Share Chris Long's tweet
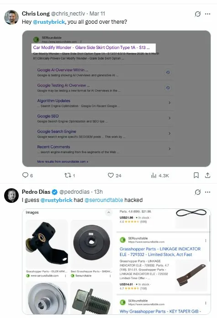 coord(207,175)
